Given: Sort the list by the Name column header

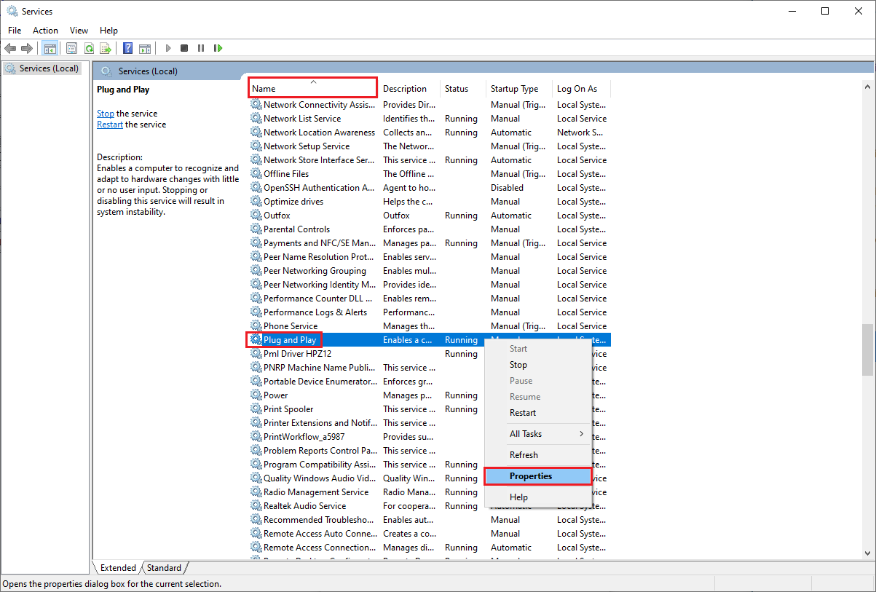Looking at the screenshot, I should (312, 89).
